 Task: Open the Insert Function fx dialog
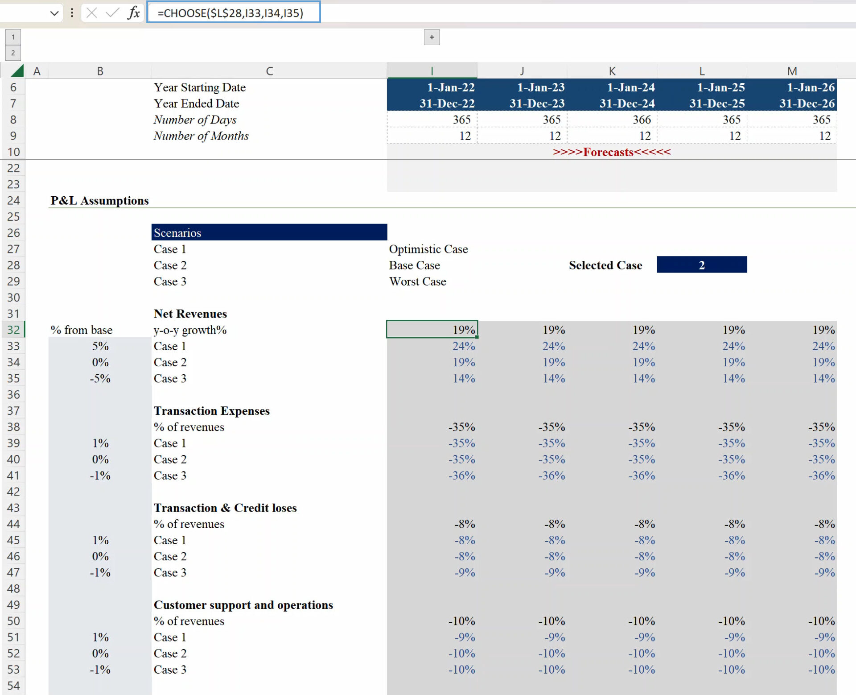[x=134, y=12]
